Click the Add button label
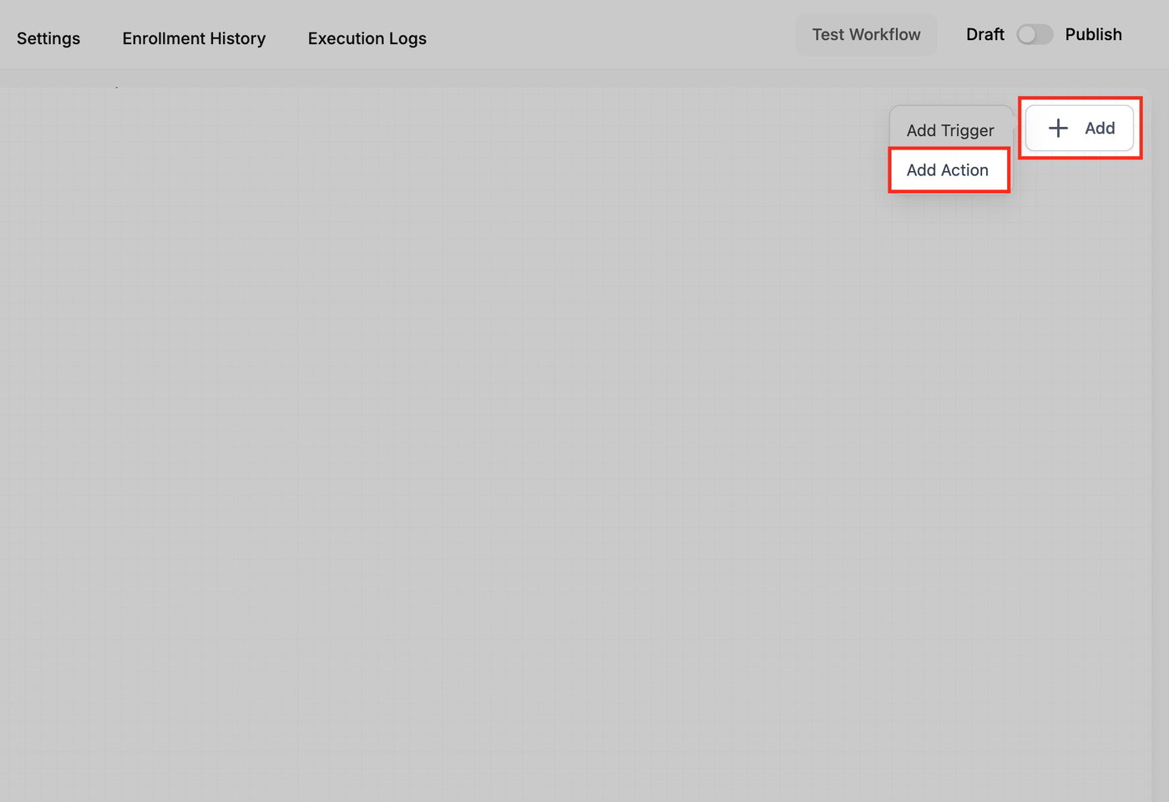 coord(1100,128)
